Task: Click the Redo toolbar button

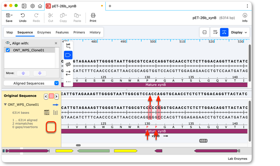Action: coord(36,18)
